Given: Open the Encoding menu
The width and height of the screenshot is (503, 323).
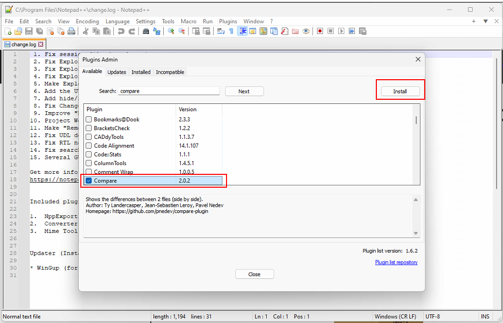Looking at the screenshot, I should (x=87, y=22).
